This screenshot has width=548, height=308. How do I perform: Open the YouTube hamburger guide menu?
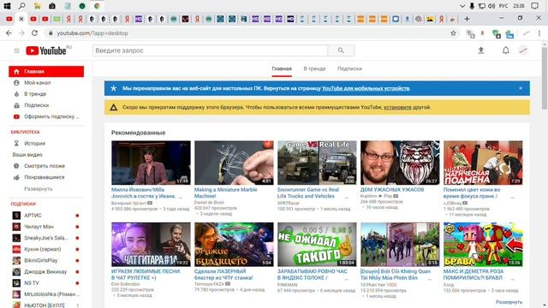[x=16, y=51]
